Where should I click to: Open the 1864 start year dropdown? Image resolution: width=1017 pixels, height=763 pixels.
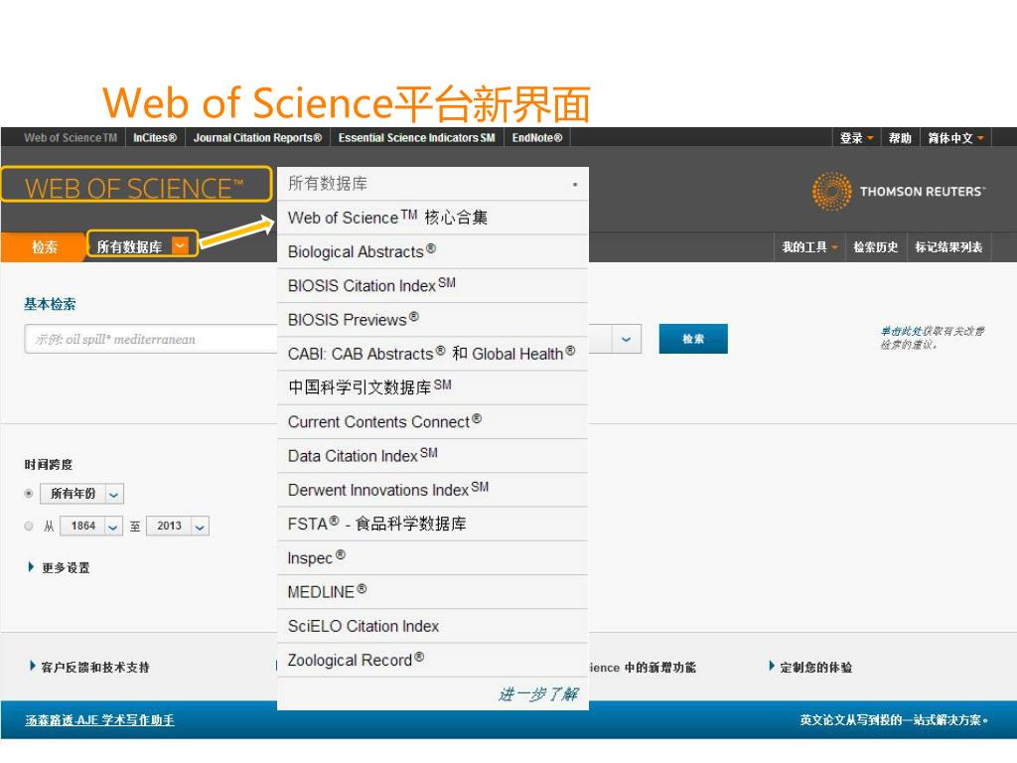91,527
